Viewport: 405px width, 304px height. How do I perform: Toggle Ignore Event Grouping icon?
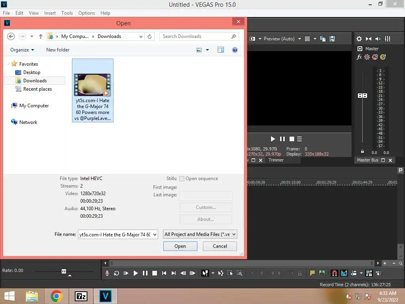pyautogui.click(x=379, y=273)
